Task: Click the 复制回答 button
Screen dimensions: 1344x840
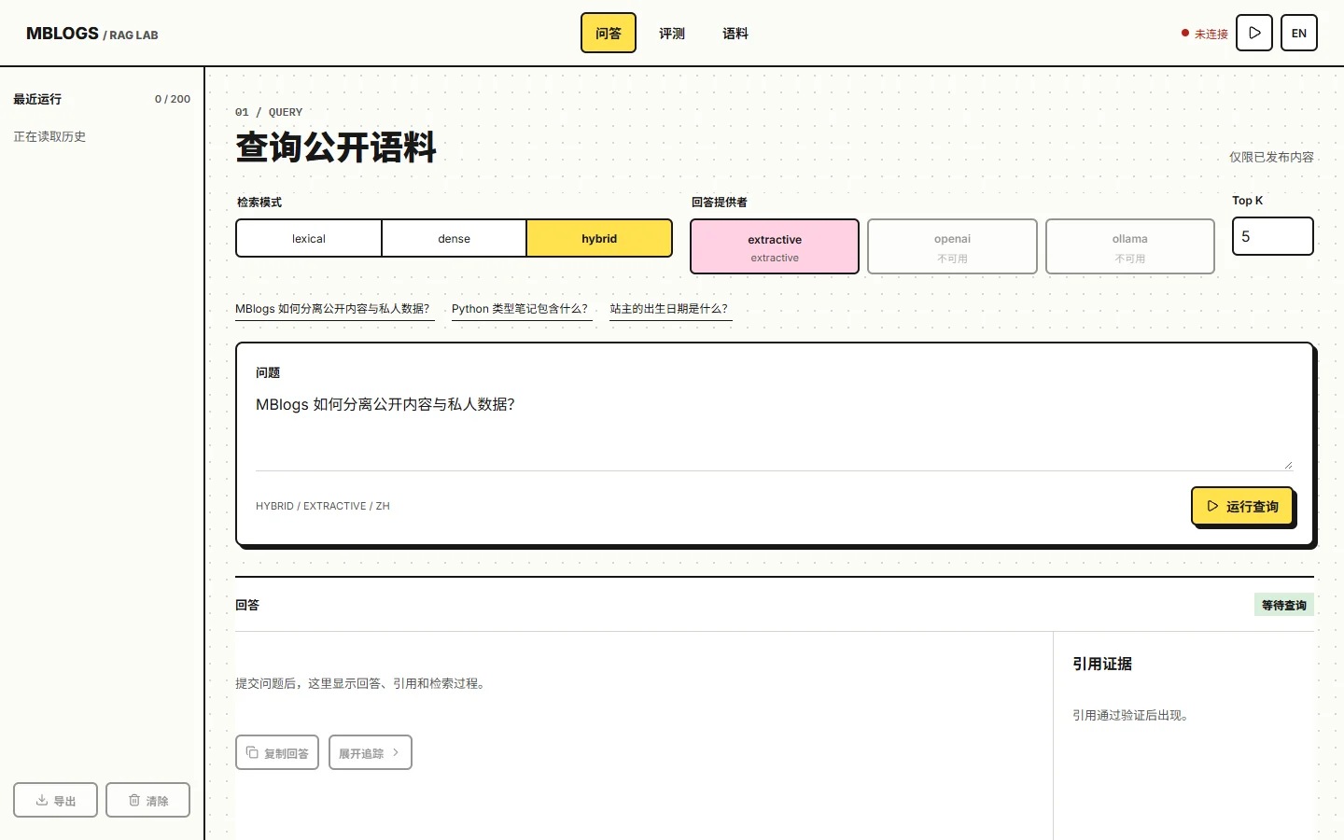Action: coord(277,752)
